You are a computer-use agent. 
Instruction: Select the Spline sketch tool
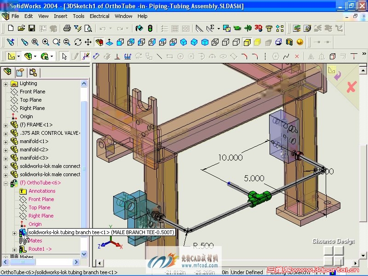click(x=286, y=56)
